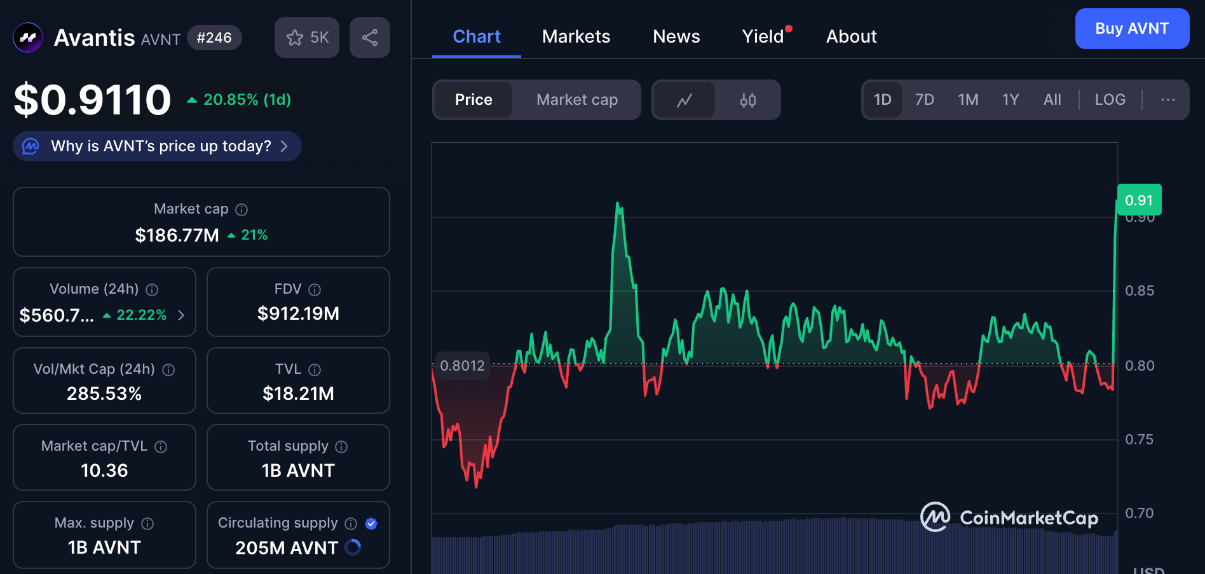This screenshot has width=1205, height=574.
Task: Select the Market cap chart toggle
Action: [576, 100]
